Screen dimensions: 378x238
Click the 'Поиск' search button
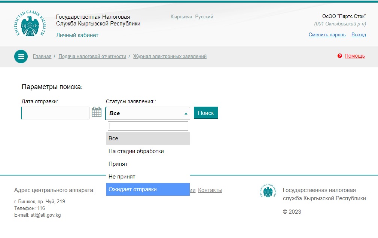205,113
